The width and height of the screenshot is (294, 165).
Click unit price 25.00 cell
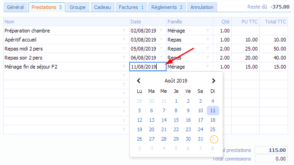point(246,49)
